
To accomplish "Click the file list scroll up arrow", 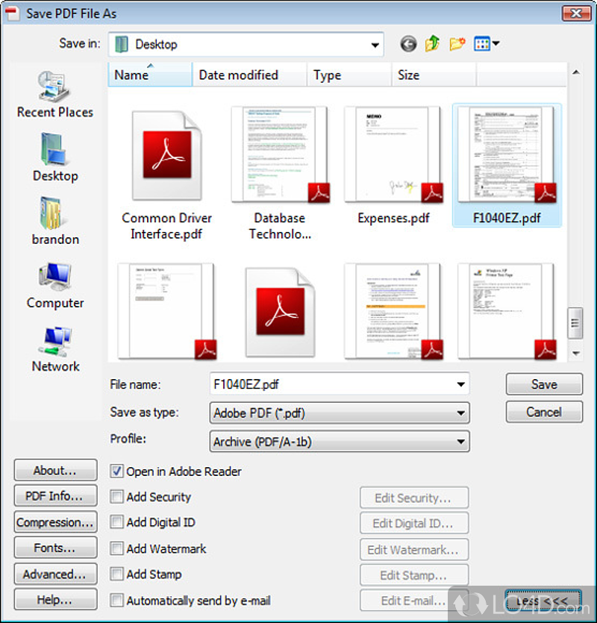I will (575, 72).
